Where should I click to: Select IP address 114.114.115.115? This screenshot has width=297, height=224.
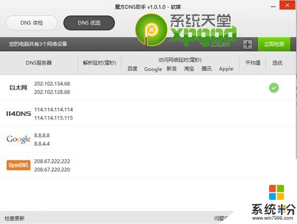(54, 118)
